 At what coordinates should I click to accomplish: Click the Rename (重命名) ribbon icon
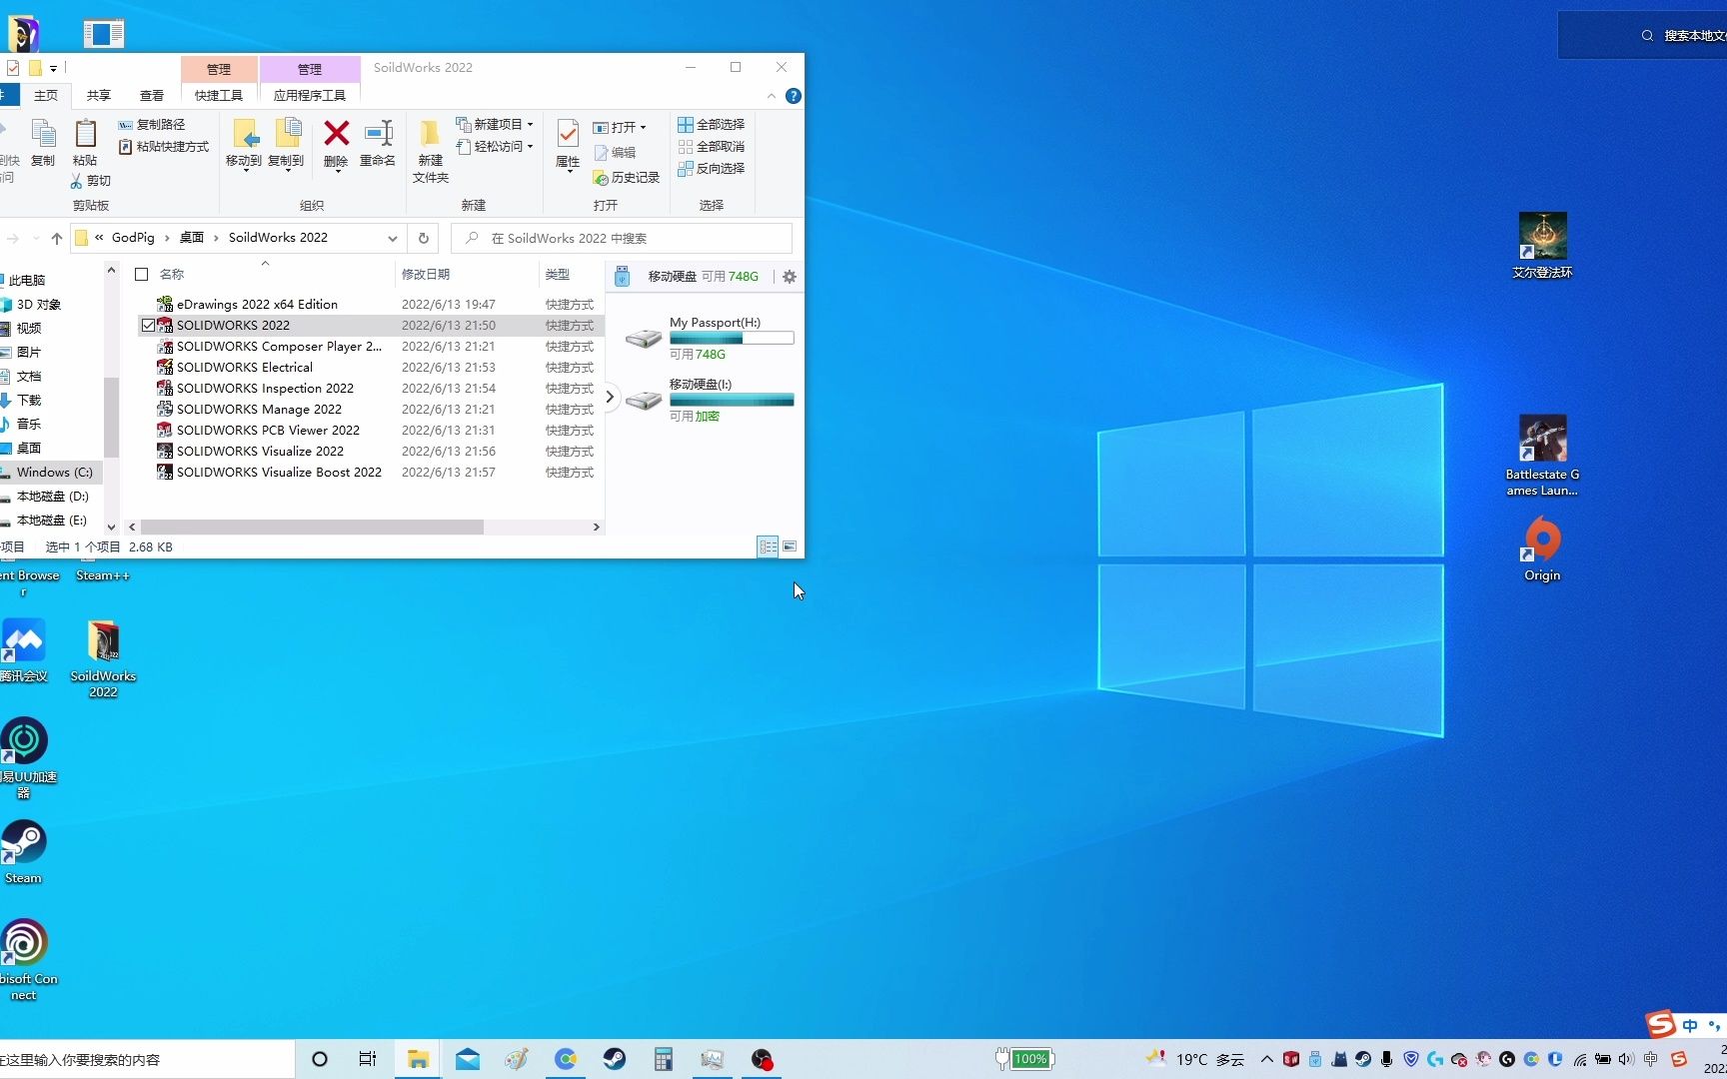click(x=378, y=143)
